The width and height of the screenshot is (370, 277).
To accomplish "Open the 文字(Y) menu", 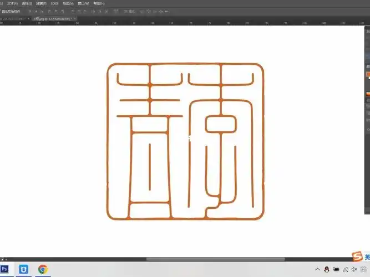I will (x=12, y=3).
